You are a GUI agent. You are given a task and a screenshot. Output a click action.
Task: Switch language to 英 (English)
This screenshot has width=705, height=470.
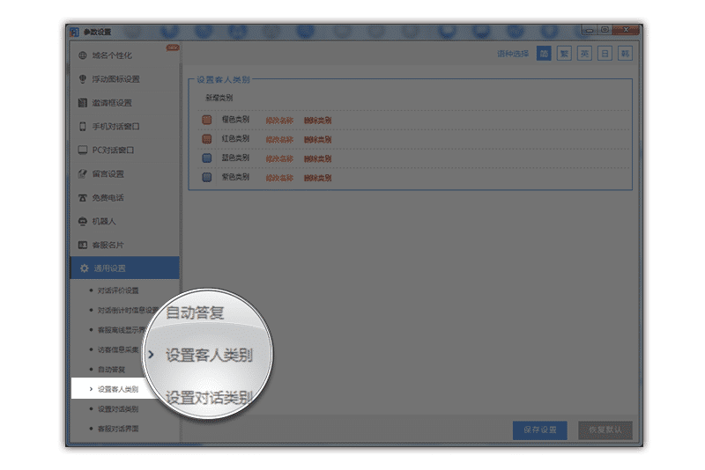pos(584,54)
